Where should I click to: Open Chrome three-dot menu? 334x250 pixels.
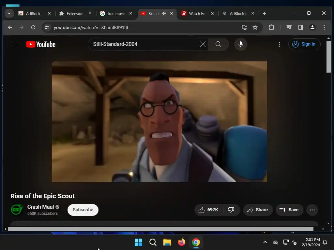pyautogui.click(x=324, y=27)
